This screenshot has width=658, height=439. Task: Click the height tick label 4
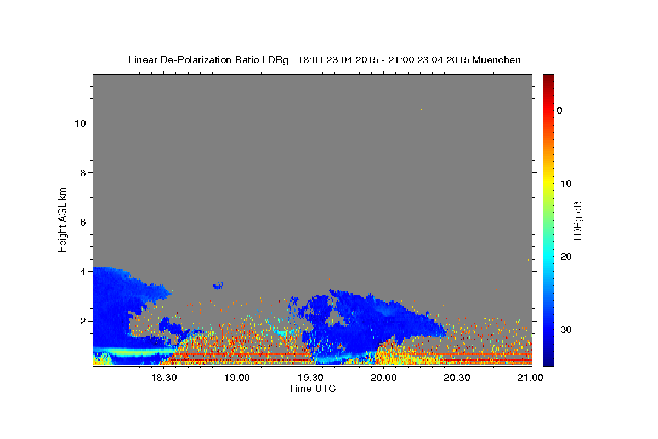tap(82, 272)
